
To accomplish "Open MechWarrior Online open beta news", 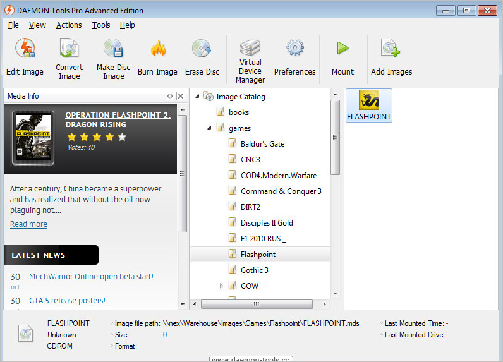I will (92, 276).
